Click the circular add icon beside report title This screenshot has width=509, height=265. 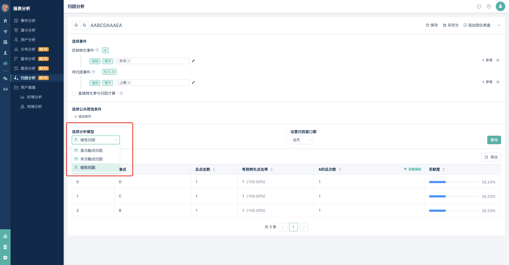tap(76, 25)
